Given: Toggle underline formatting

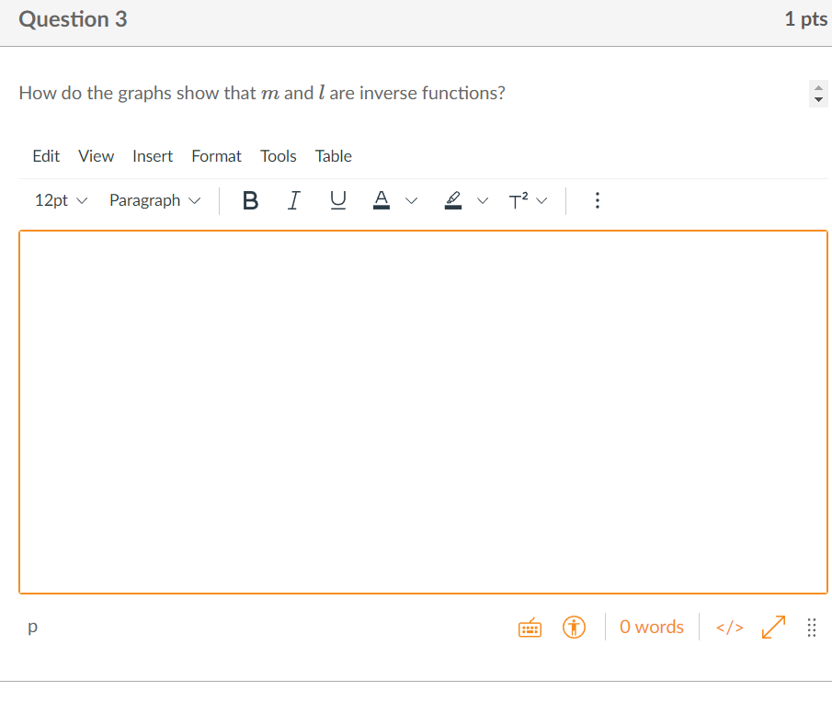Looking at the screenshot, I should (x=337, y=200).
